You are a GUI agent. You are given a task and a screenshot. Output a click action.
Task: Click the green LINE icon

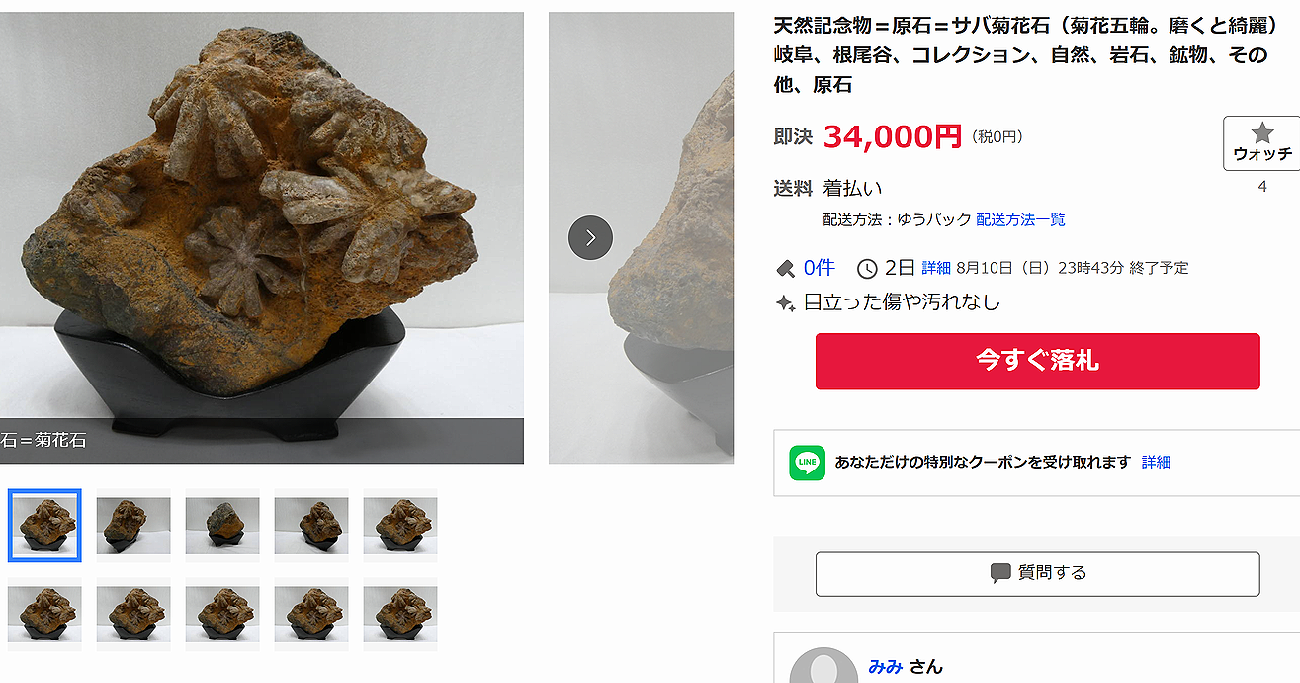pyautogui.click(x=808, y=463)
